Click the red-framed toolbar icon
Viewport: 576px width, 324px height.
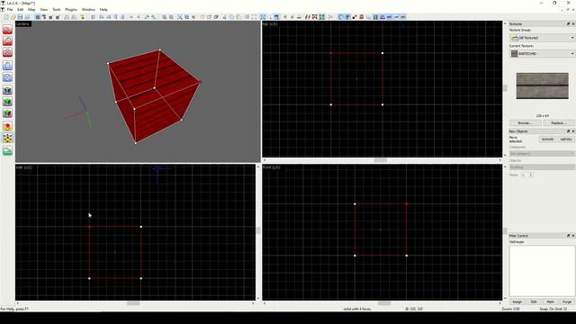click(314, 17)
